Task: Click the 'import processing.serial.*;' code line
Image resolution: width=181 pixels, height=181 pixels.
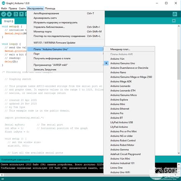Action: pos(24,118)
